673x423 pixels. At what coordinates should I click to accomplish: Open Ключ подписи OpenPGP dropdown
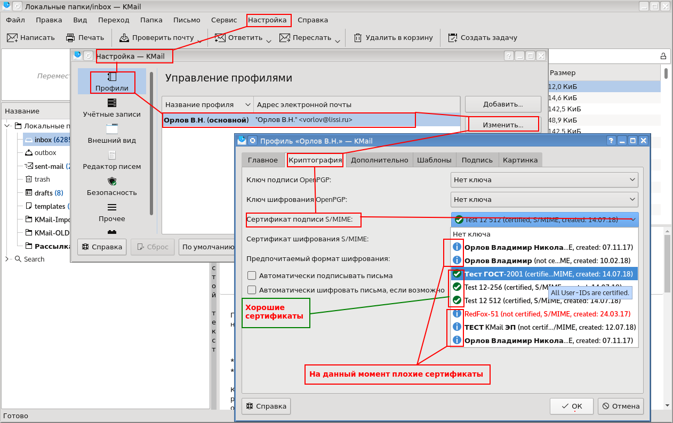(544, 180)
